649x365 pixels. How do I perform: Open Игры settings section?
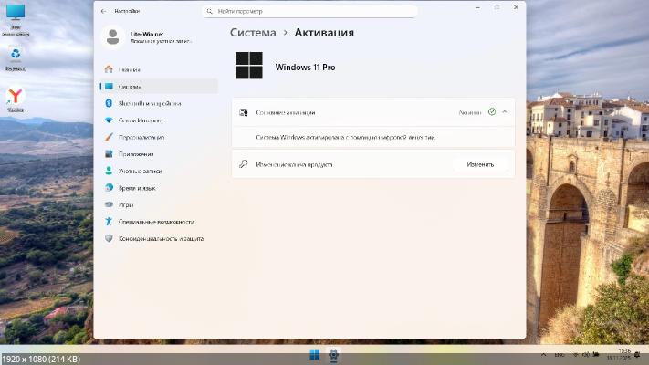[126, 204]
